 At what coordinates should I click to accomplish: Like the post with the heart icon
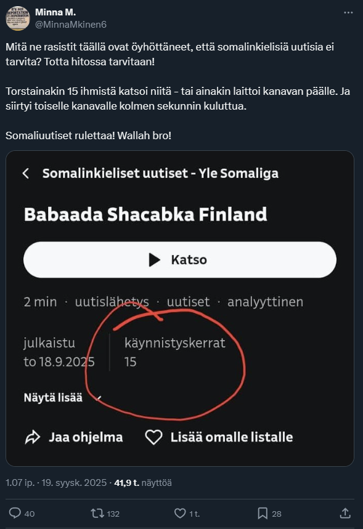[180, 514]
